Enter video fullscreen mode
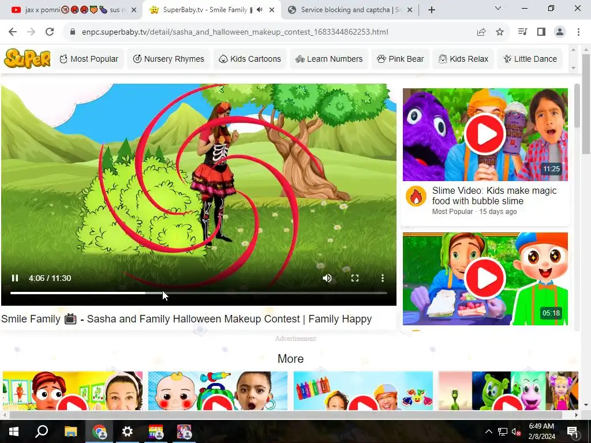 click(x=355, y=278)
